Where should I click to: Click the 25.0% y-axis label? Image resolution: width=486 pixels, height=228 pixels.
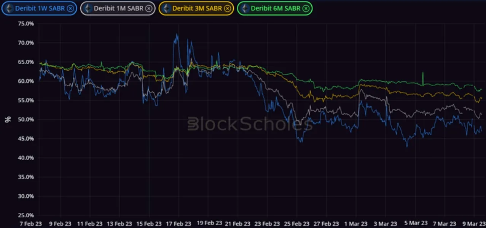point(26,215)
